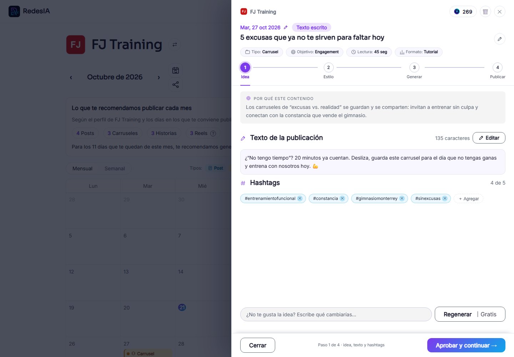The width and height of the screenshot is (514, 357).
Task: Toggle the Post type filter
Action: pos(216,168)
